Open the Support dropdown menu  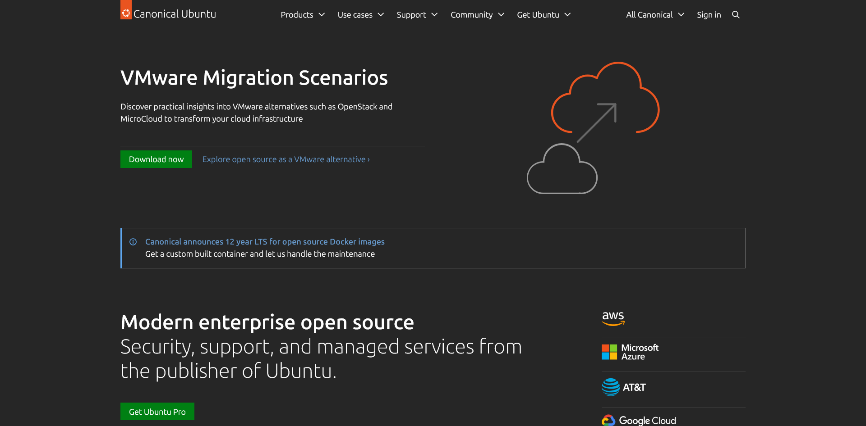417,15
